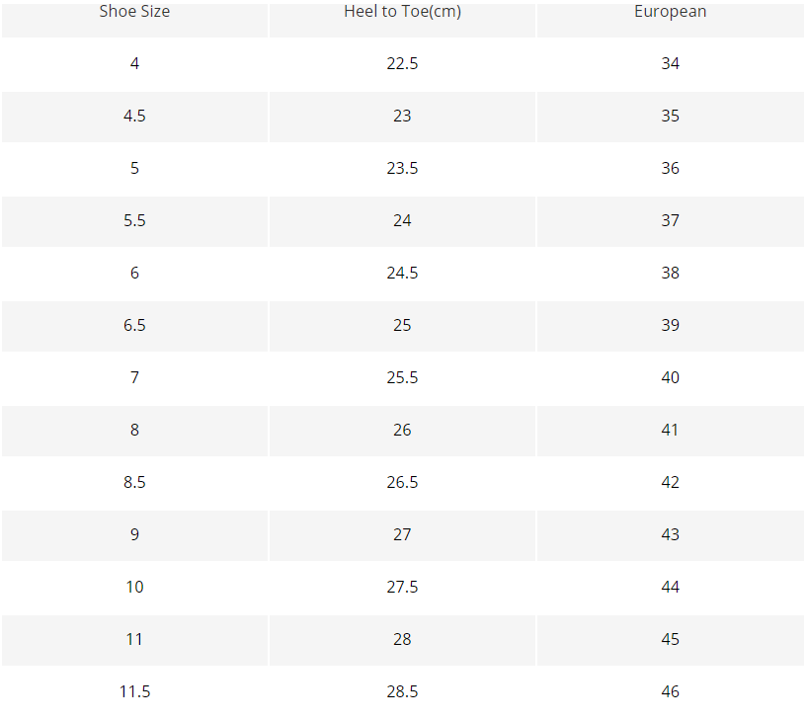Select the 23.5 heel to toe value
The image size is (807, 720).
[402, 169]
